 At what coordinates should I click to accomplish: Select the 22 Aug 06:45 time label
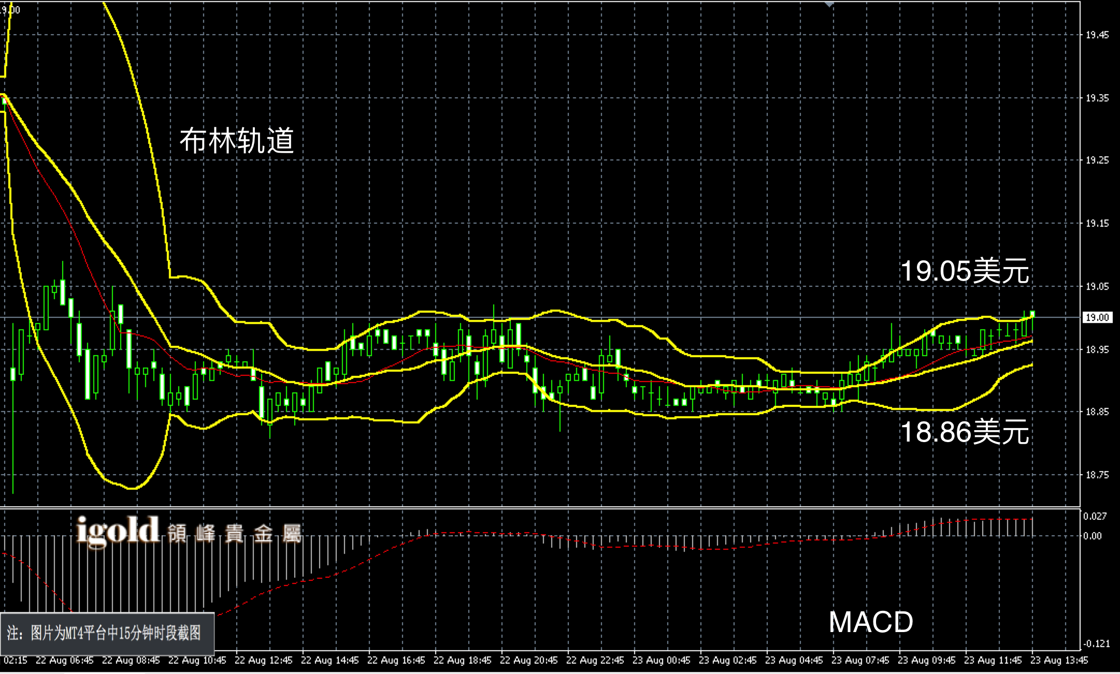pos(65,661)
